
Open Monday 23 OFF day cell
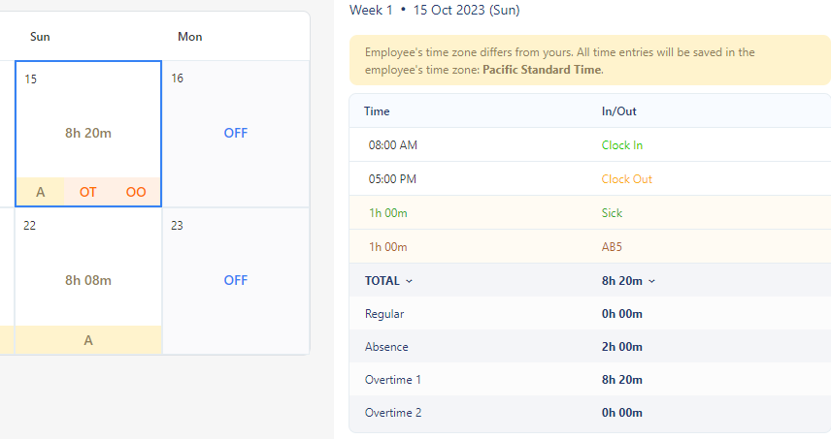point(236,280)
